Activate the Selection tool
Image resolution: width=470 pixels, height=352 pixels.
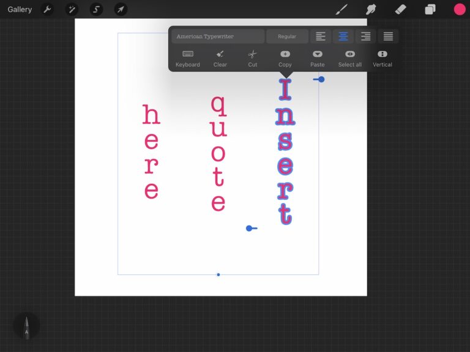(96, 9)
